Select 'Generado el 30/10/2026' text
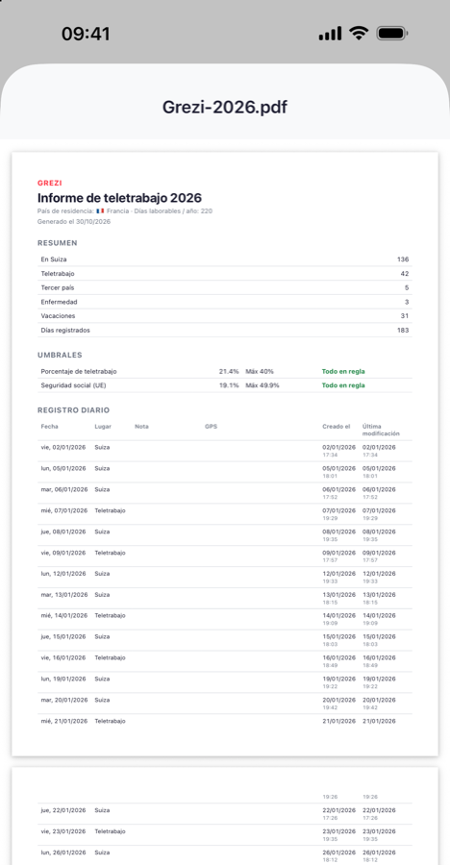 [74, 222]
